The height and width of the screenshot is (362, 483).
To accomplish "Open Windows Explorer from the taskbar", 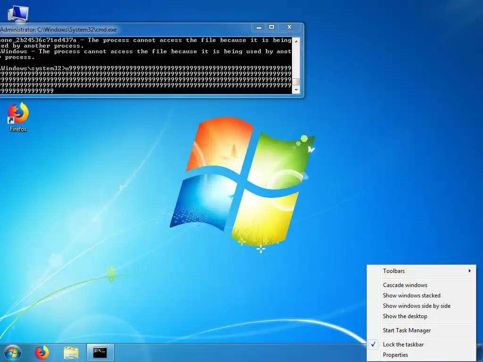I will [x=71, y=353].
